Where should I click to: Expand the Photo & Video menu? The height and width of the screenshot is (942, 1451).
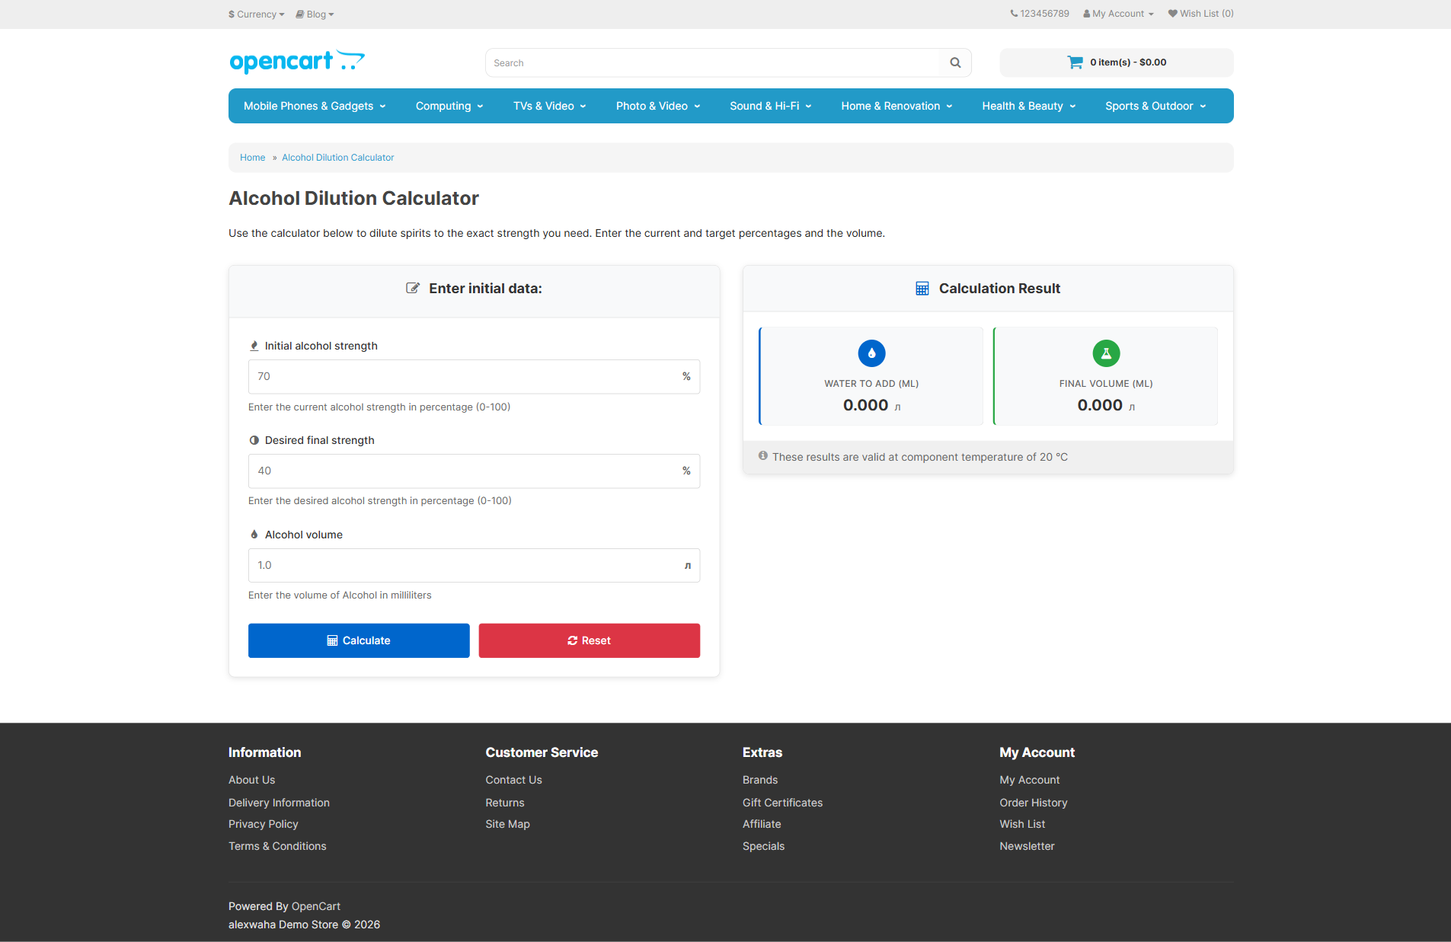[658, 106]
